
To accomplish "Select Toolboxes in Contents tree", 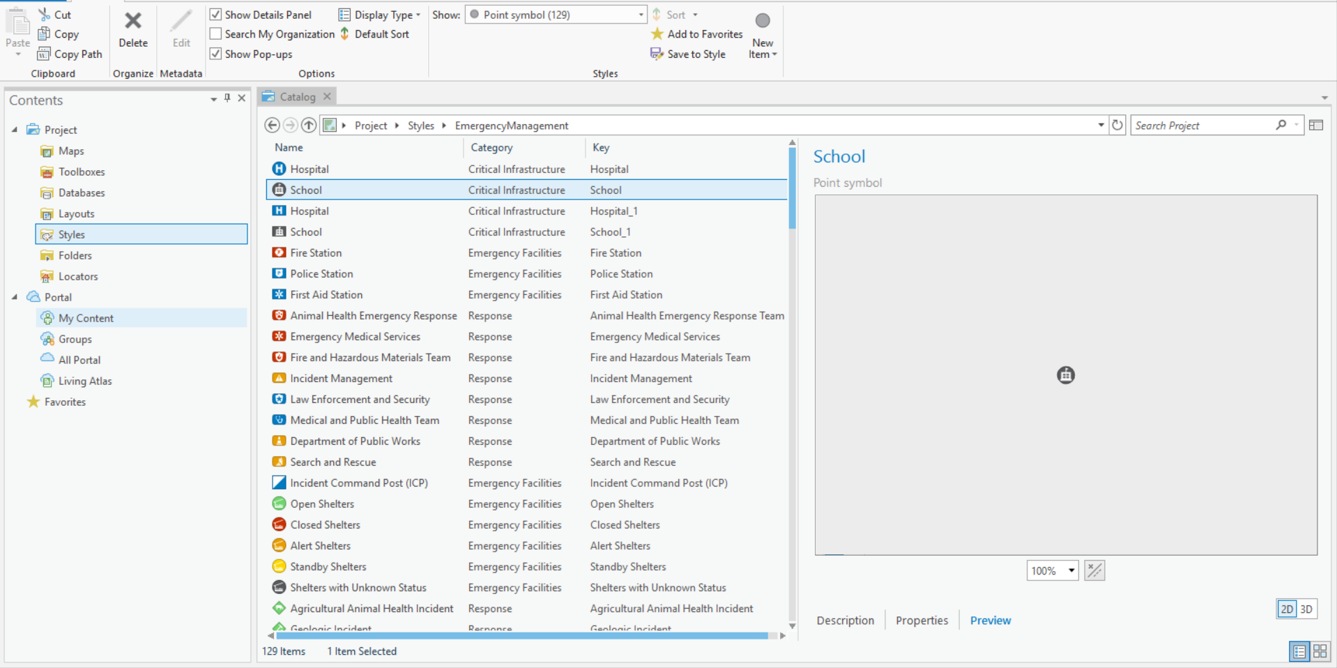I will (82, 172).
